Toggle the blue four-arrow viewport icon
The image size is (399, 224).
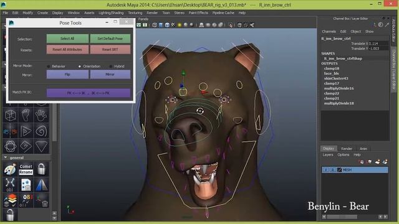pyautogui.click(x=139, y=25)
